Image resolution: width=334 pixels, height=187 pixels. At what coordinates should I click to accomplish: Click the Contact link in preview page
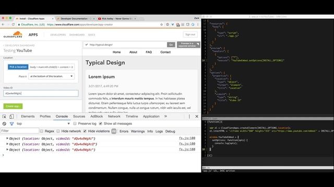pos(165,52)
